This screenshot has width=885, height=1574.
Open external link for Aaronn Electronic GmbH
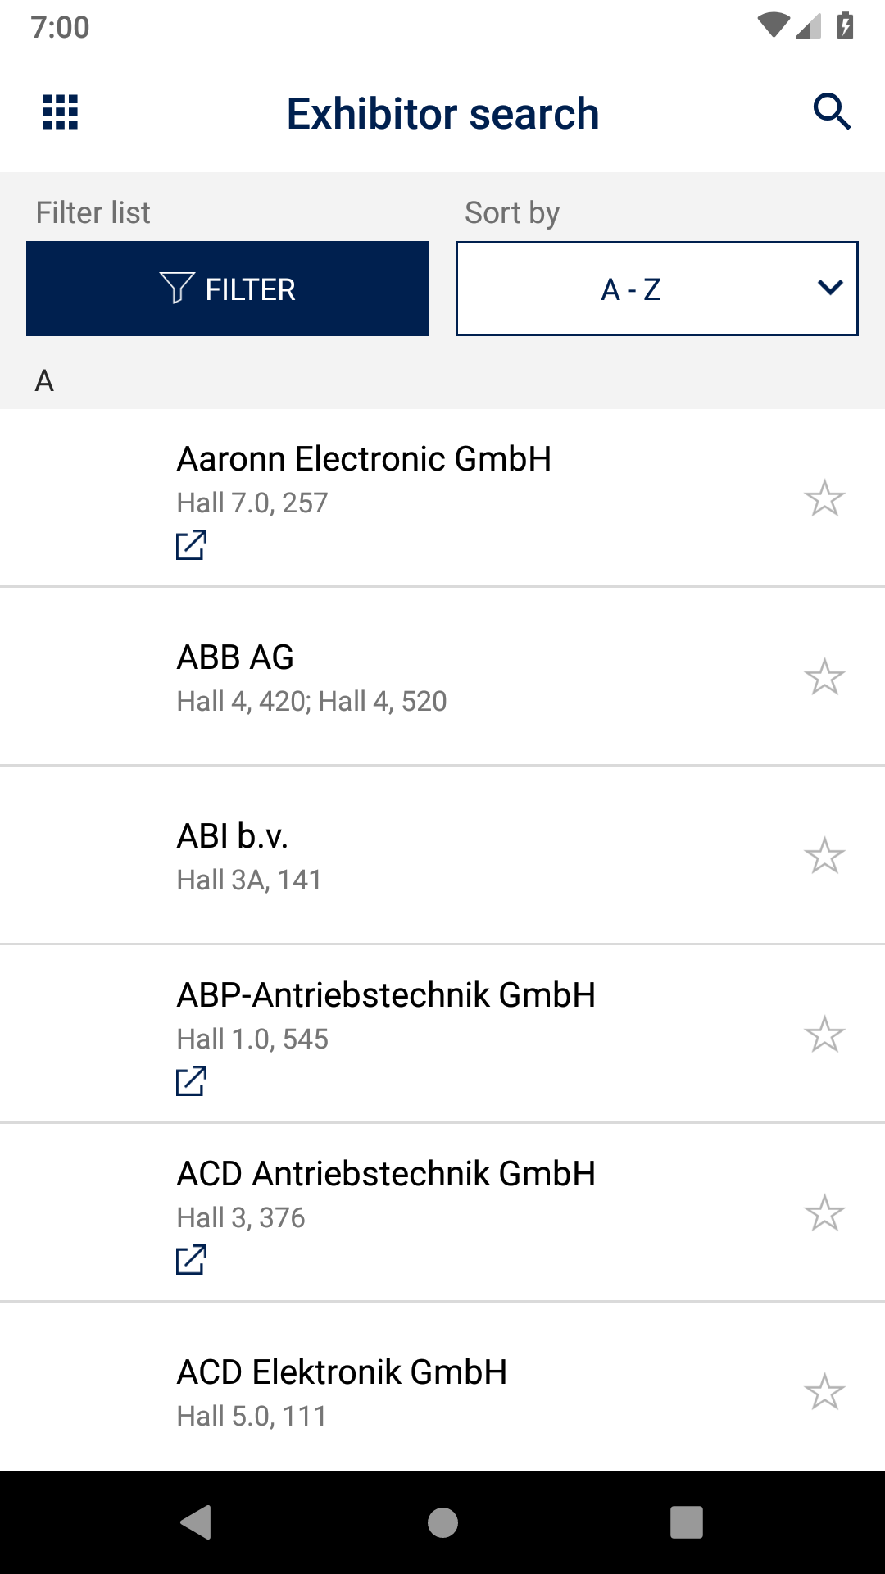point(191,545)
